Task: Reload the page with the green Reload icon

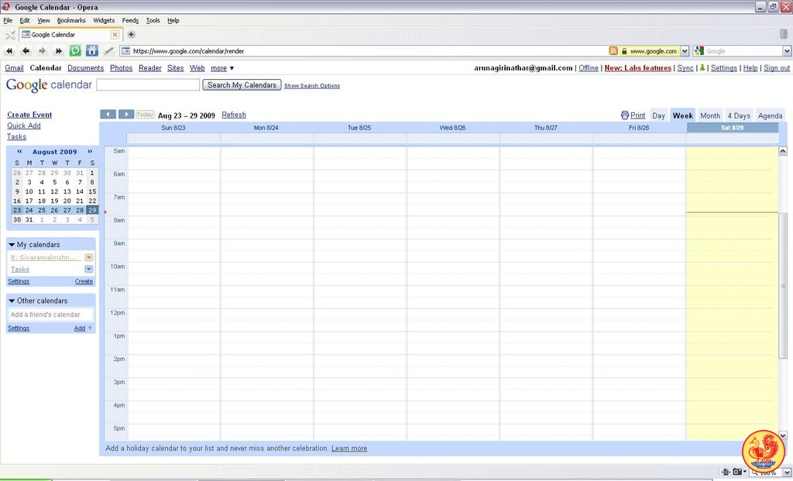Action: (75, 50)
